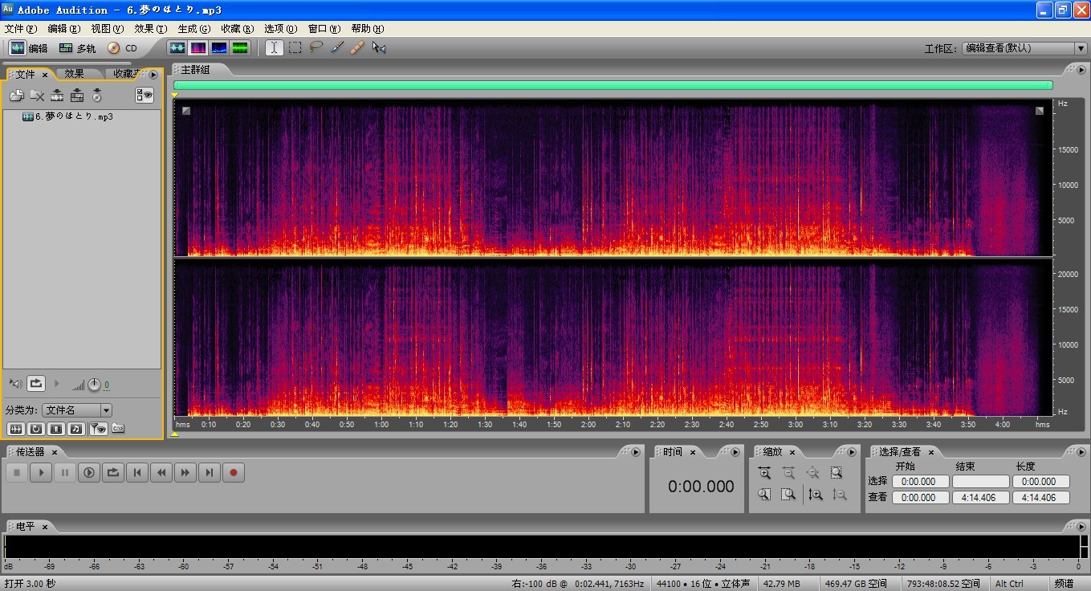The width and height of the screenshot is (1091, 591).
Task: Click the insert into CD list icon
Action: click(96, 96)
